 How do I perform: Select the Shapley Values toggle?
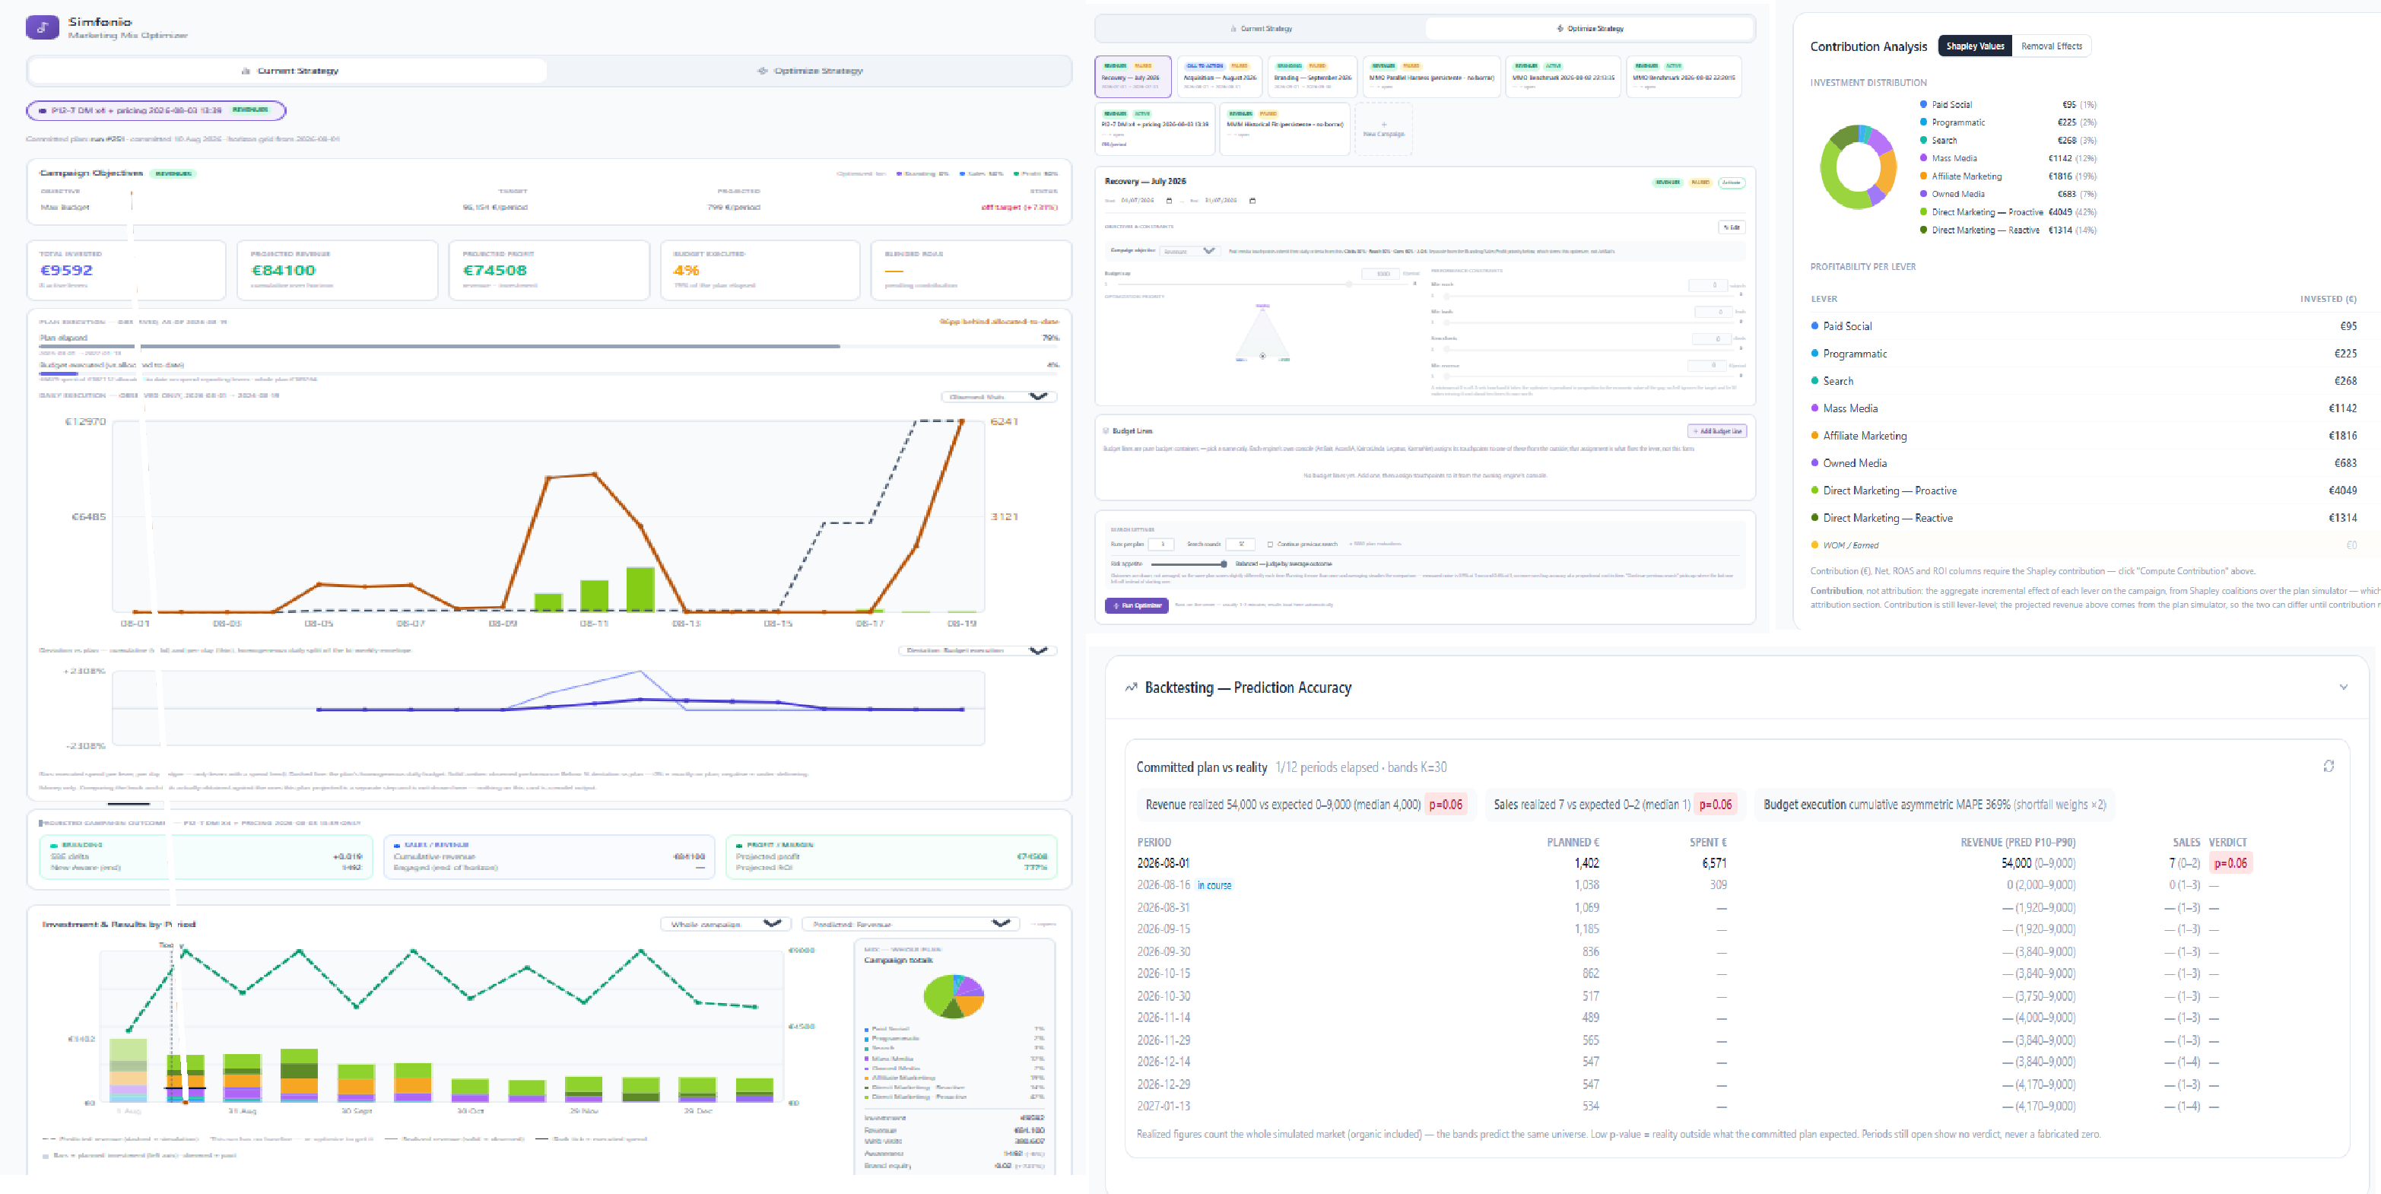coord(1974,46)
